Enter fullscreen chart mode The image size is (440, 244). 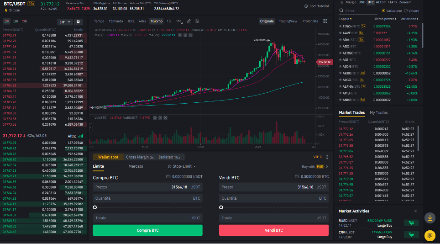(325, 21)
